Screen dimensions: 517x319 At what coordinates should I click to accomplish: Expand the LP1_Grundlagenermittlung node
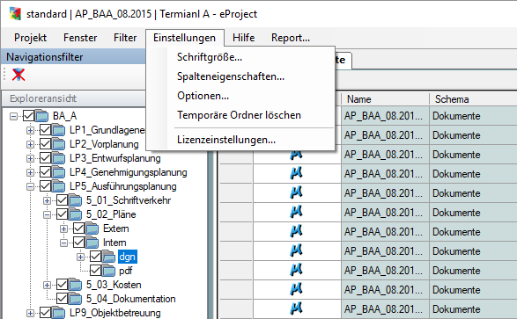(30, 130)
